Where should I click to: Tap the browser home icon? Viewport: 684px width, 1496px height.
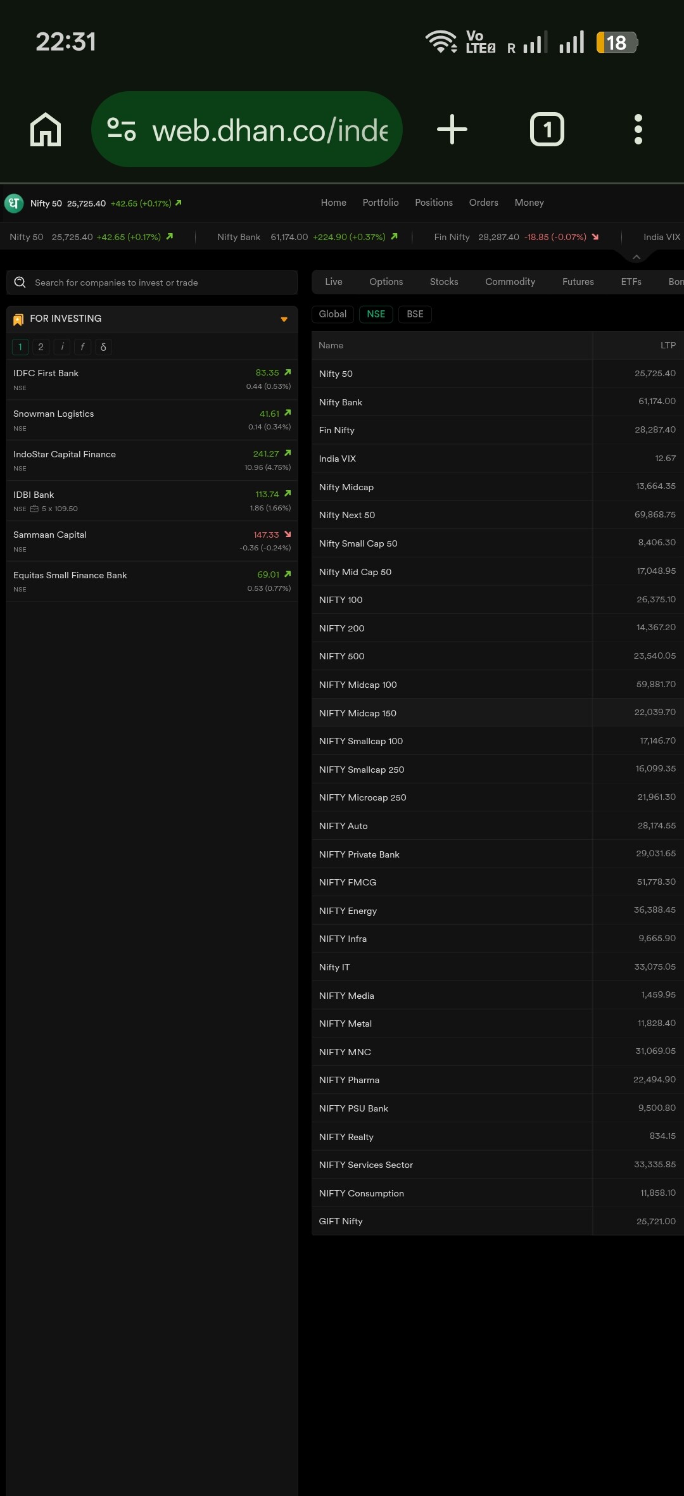point(46,129)
